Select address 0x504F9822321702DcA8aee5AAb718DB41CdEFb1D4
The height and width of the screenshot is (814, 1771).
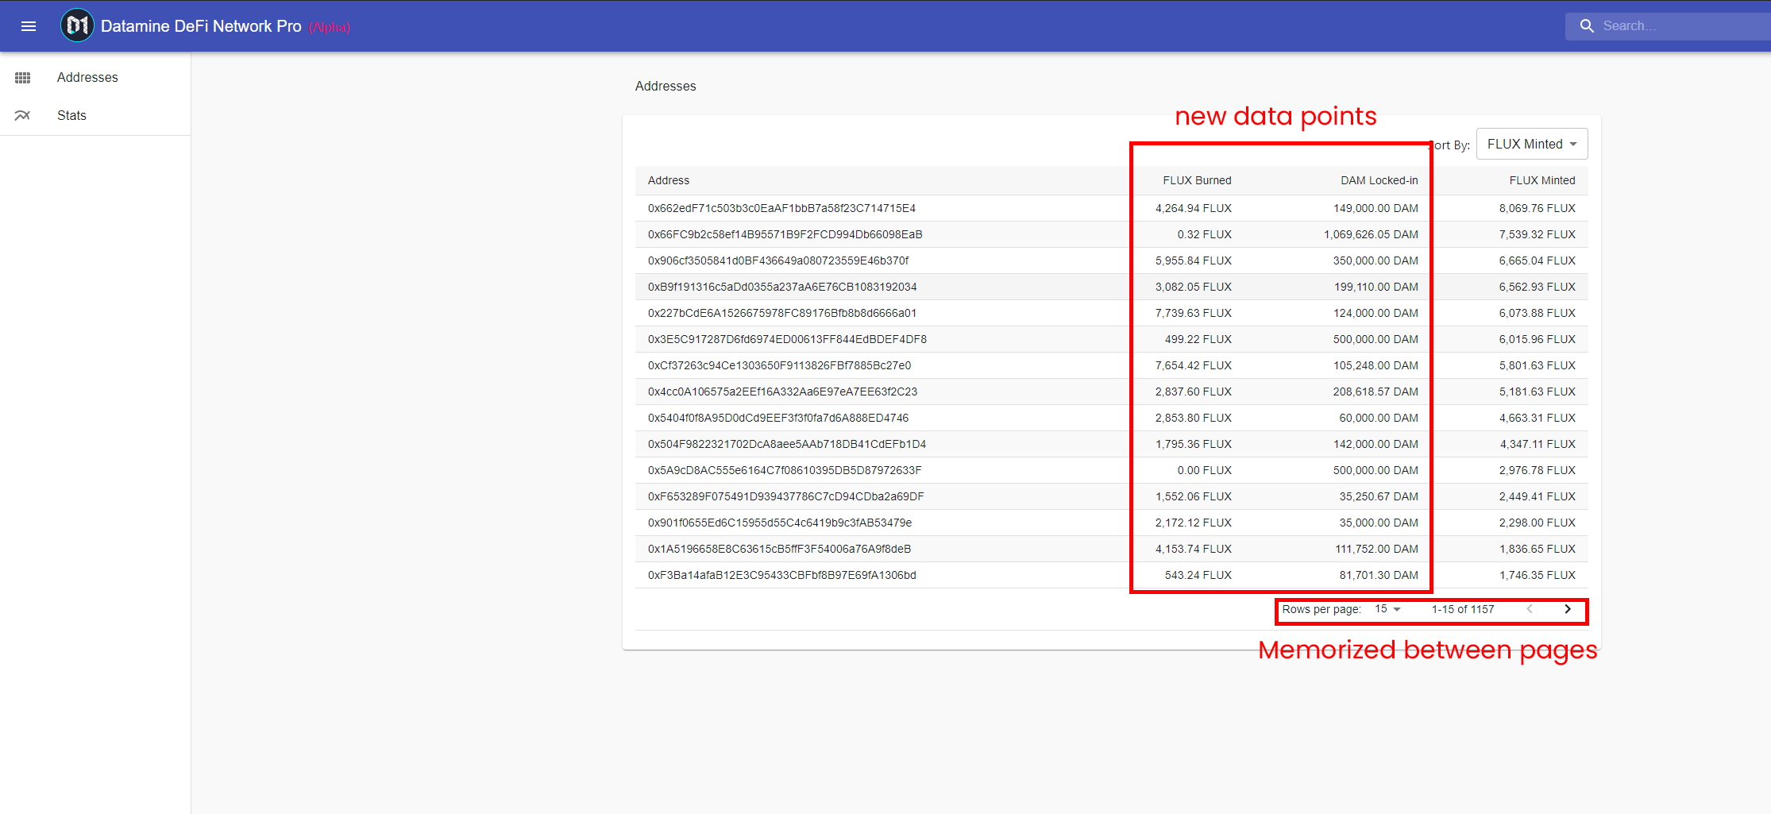pos(787,444)
